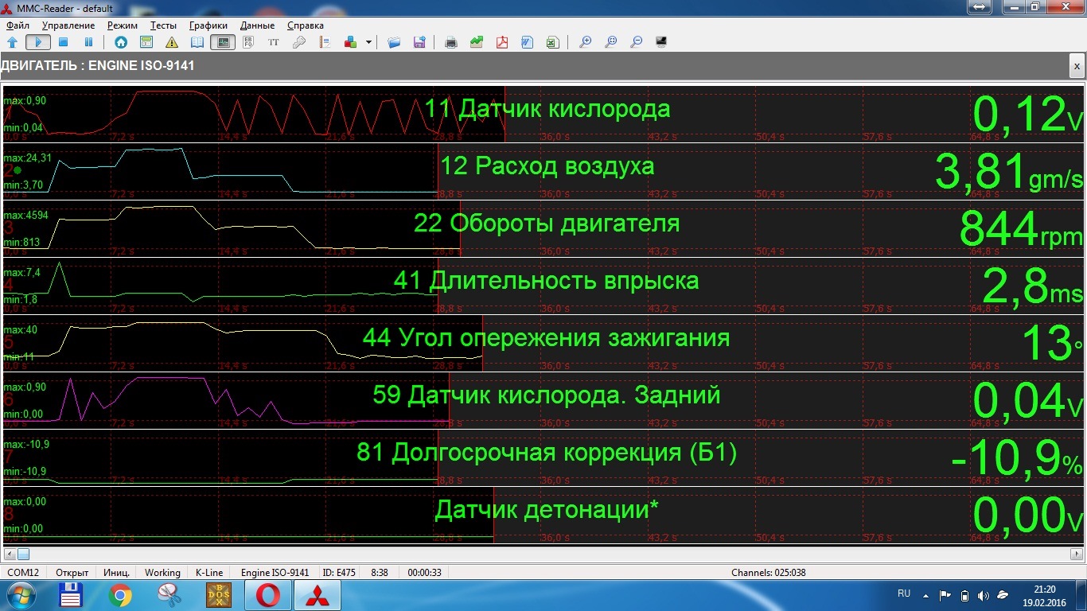Viewport: 1087px width, 611px height.
Task: Click the RU language indicator in tray
Action: [x=904, y=593]
